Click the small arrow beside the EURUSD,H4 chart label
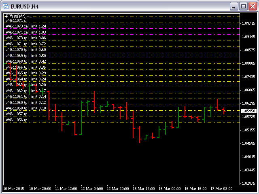This screenshot has width=259, height=194. click(x=6, y=17)
